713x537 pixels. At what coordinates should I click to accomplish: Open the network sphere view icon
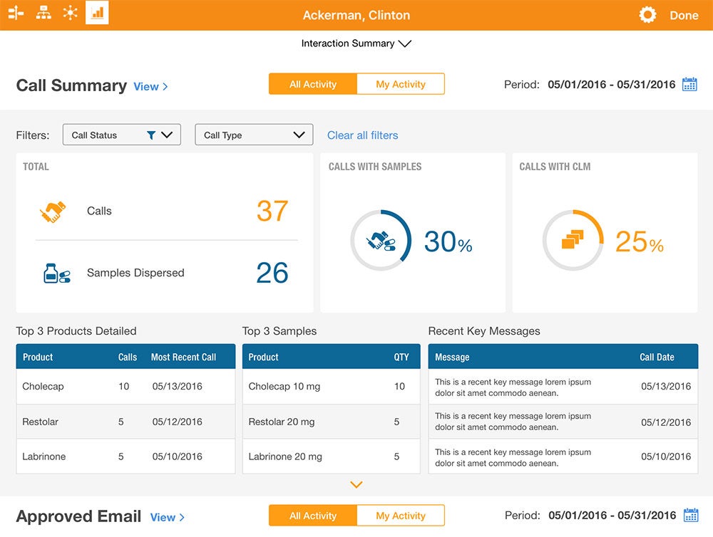point(71,13)
